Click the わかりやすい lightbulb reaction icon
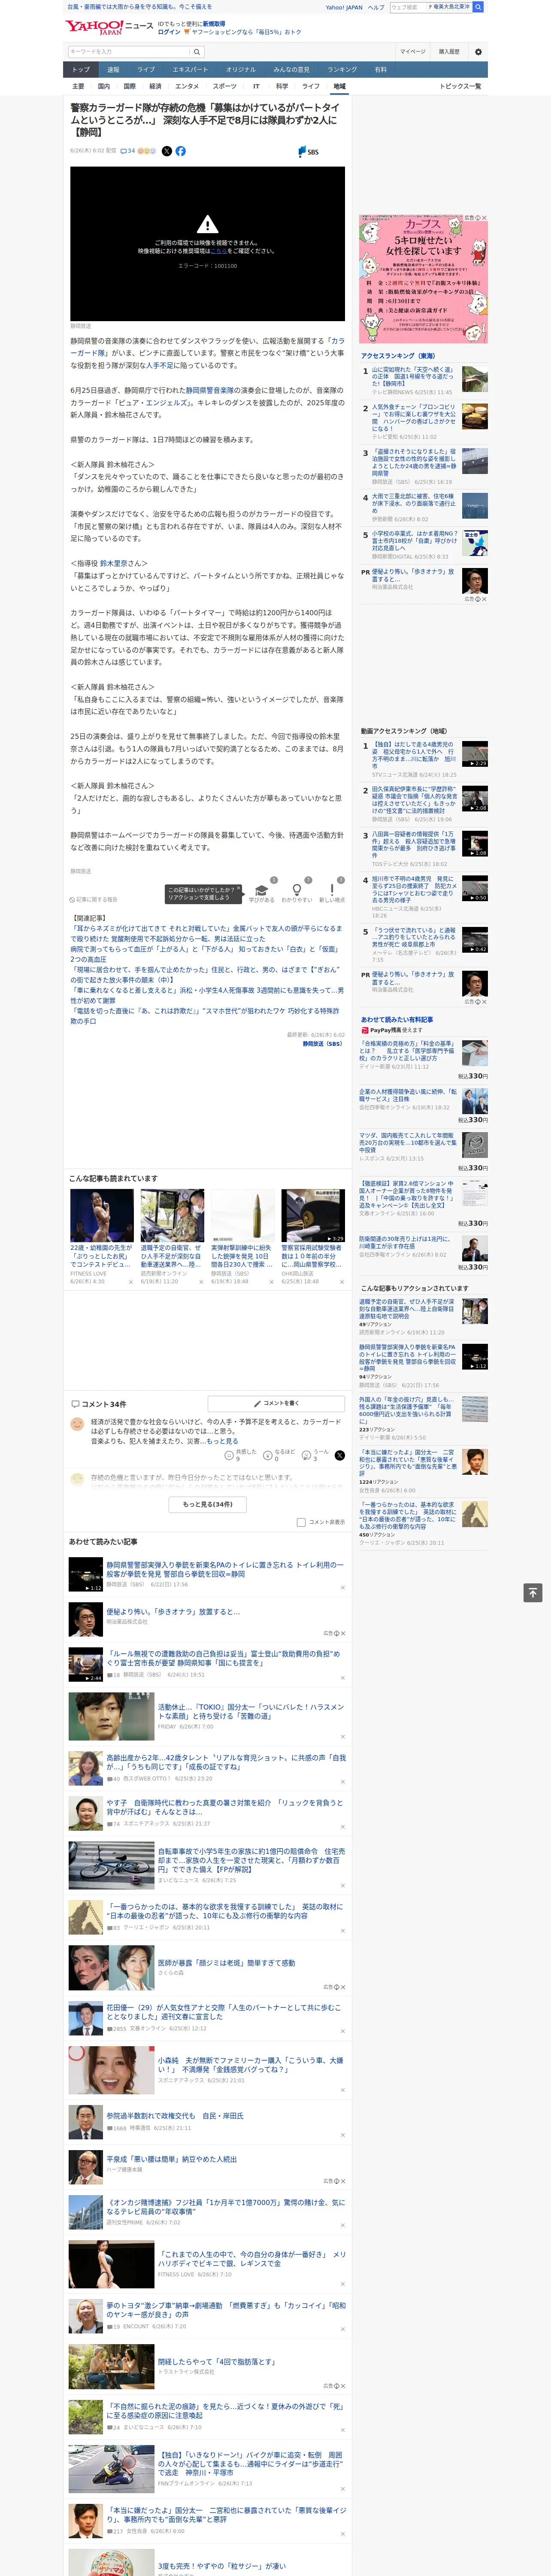 pos(296,889)
